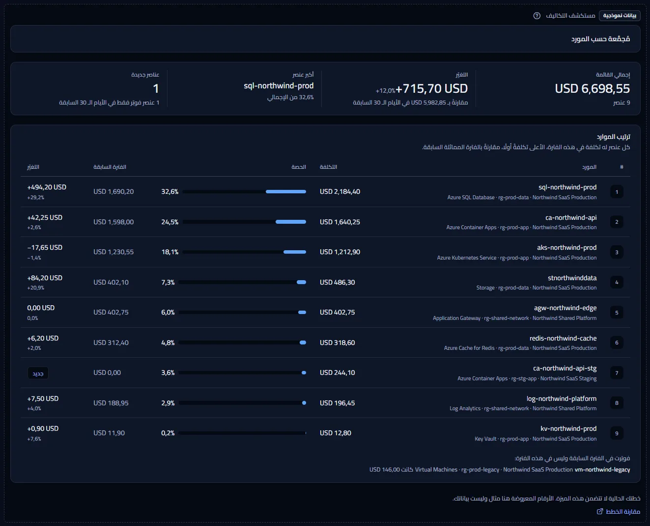Click the ترتيب الموارد heading
This screenshot has height=526, width=650.
(614, 136)
